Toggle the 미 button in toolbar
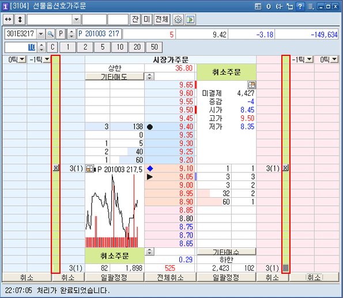The height and width of the screenshot is (298, 343). (147, 20)
